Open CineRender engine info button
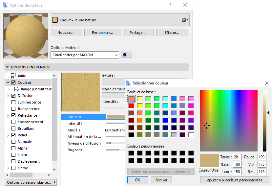Screen dimensions: 272x186 (126, 55)
